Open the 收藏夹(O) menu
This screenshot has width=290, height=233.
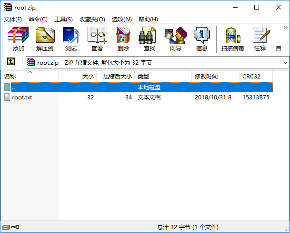92,19
